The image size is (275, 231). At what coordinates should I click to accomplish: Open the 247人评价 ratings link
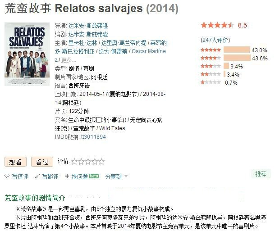pos(215,40)
